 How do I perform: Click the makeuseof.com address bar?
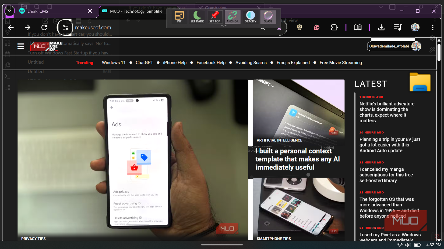94,27
